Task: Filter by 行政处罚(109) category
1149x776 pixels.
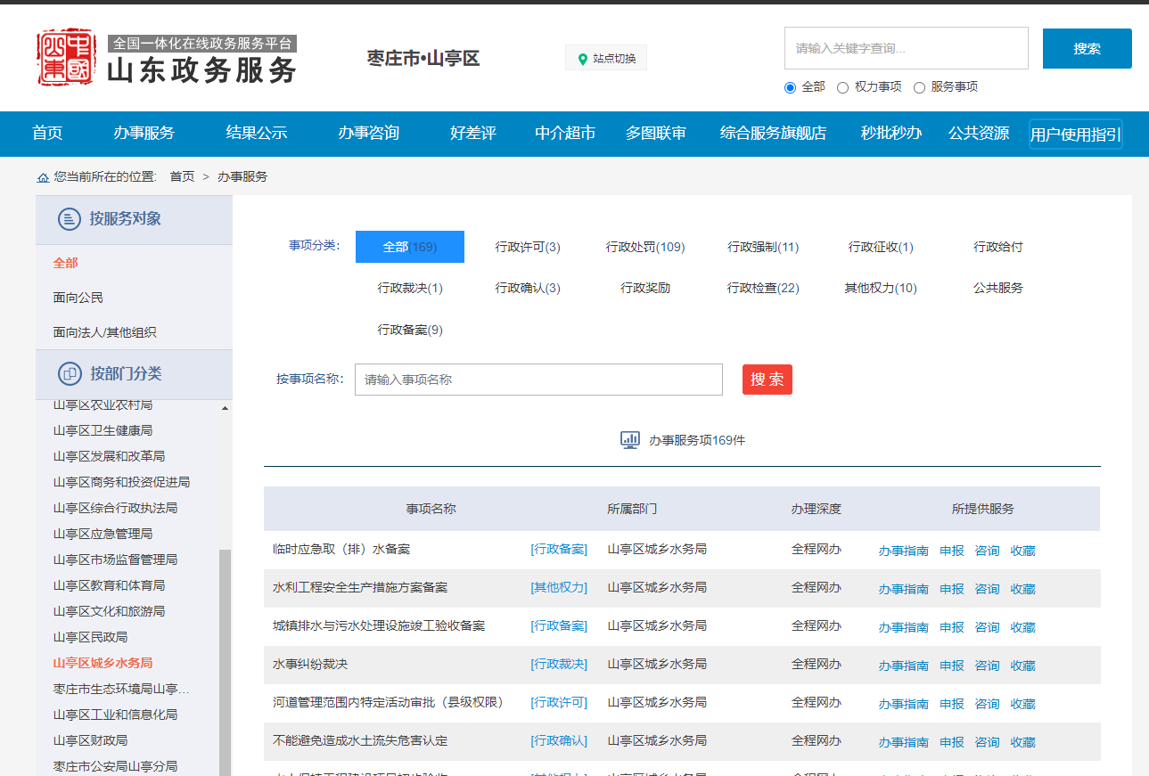Action: pyautogui.click(x=645, y=247)
